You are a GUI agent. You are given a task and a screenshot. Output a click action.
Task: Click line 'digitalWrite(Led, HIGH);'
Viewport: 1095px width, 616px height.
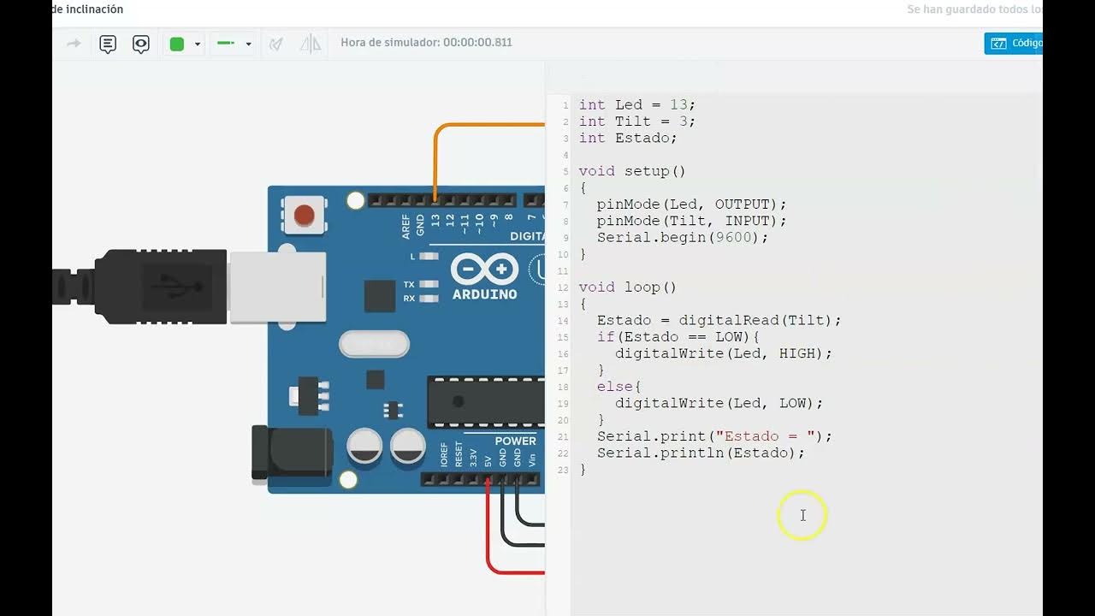pos(724,353)
